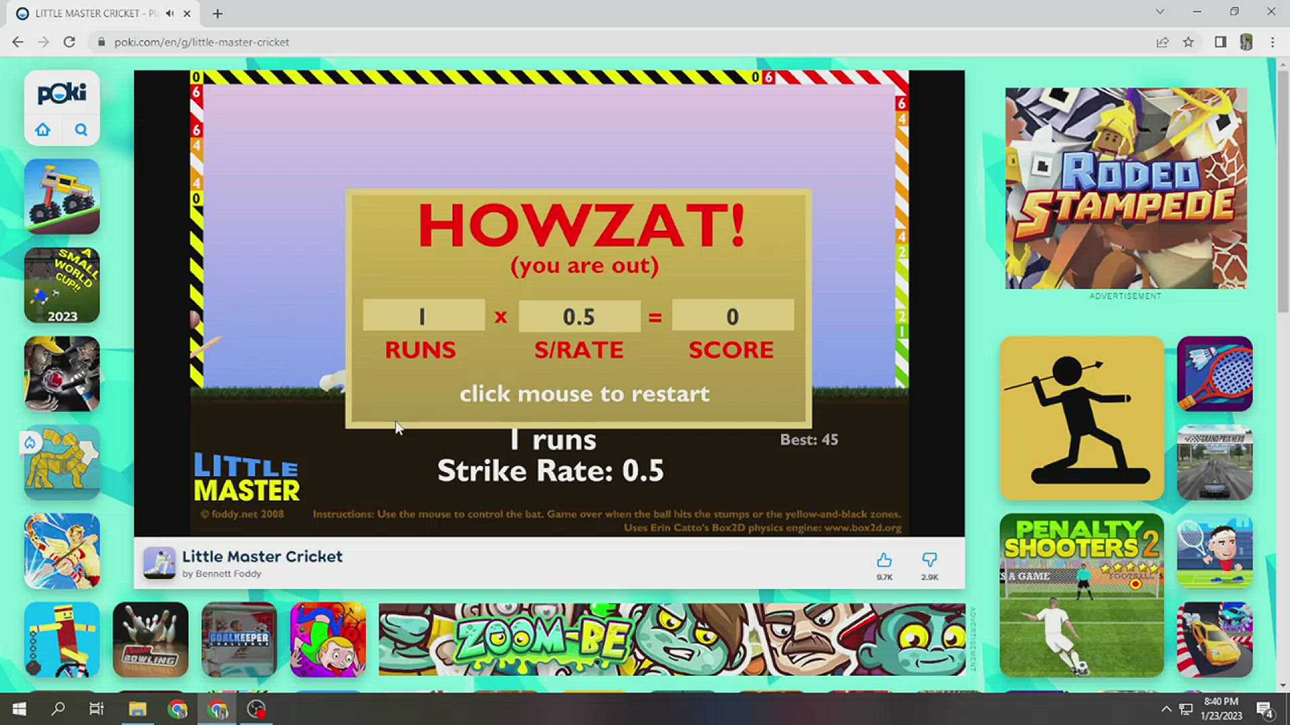This screenshot has height=725, width=1290.
Task: Open File Explorer from the taskbar
Action: click(137, 709)
